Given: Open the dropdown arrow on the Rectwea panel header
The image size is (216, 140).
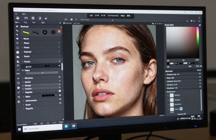Looking at the screenshot, I should coord(61,27).
